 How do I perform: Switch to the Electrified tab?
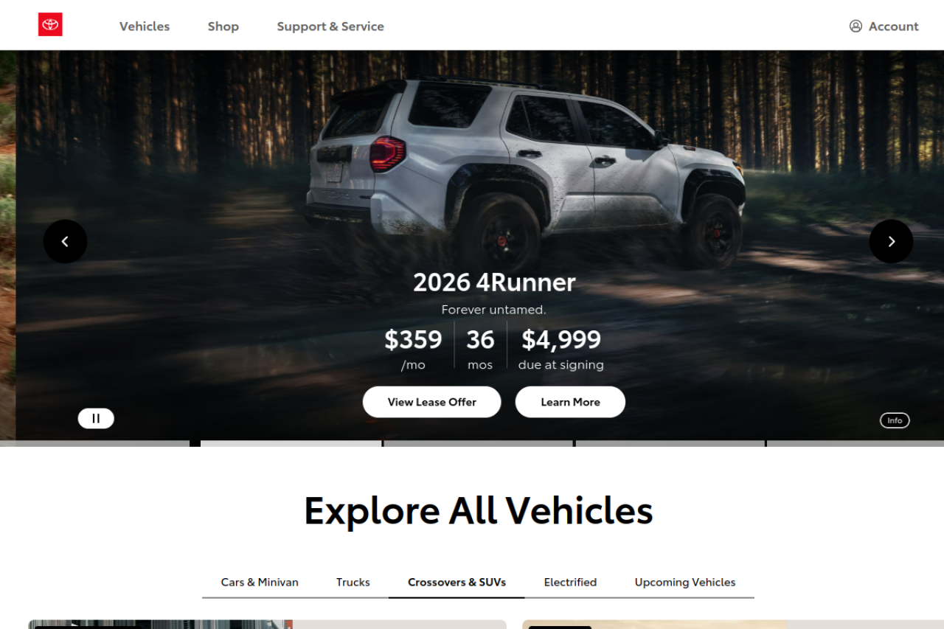coord(570,582)
